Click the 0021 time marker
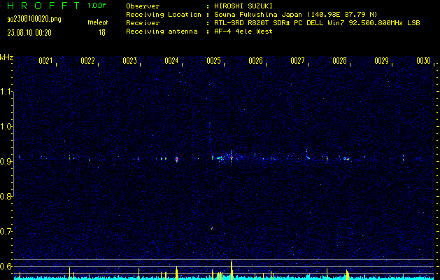The width and height of the screenshot is (440, 280). (x=45, y=61)
